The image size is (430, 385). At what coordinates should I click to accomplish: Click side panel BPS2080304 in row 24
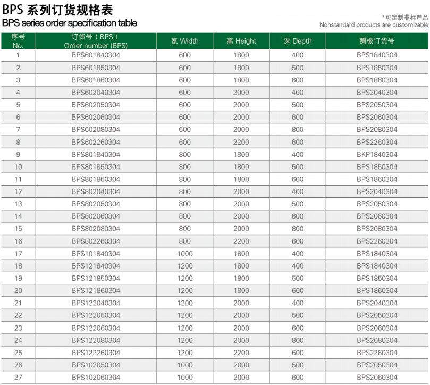[x=377, y=340]
